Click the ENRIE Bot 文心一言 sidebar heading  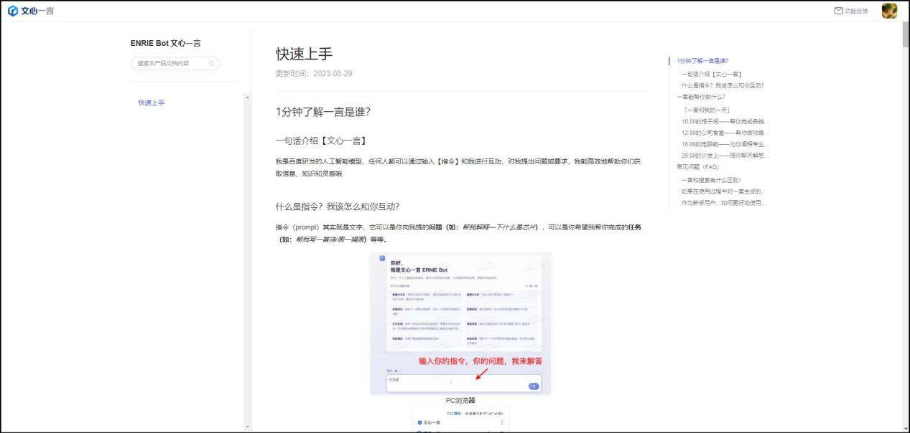(x=166, y=43)
